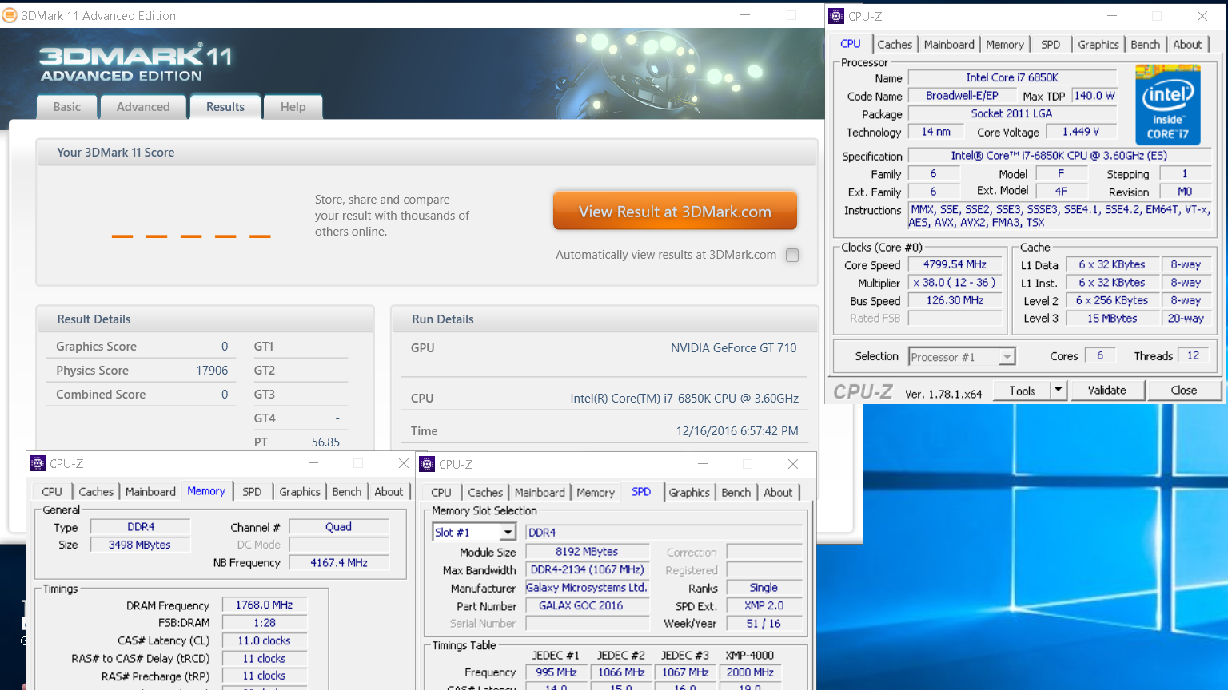Minimize the CPU-Z CPU window
The image size is (1228, 690).
coord(1112,16)
